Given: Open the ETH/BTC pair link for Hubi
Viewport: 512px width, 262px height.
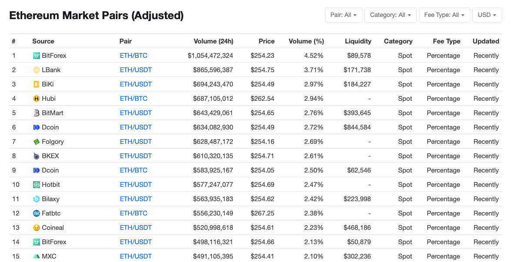Looking at the screenshot, I should pos(134,99).
